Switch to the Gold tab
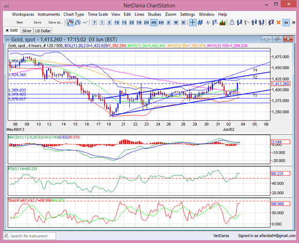The height and width of the screenshot is (243, 299). click(12, 30)
